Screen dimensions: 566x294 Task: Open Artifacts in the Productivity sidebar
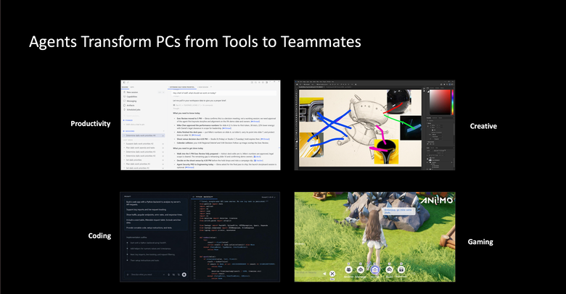click(131, 105)
